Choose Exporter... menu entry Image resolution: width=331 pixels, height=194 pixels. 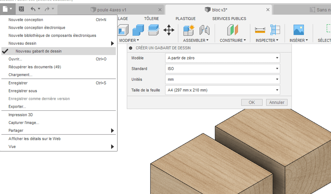pyautogui.click(x=59, y=107)
